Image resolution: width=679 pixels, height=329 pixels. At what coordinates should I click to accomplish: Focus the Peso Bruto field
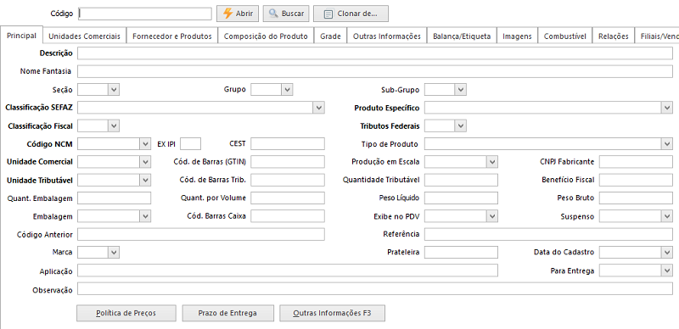pos(636,198)
